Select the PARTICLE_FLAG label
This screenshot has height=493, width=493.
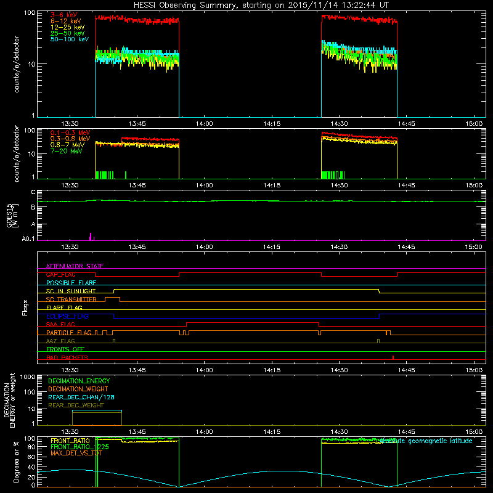point(69,332)
